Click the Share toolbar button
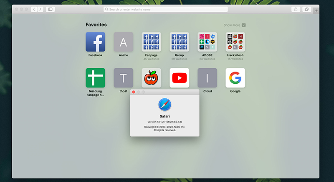 [x=296, y=9]
